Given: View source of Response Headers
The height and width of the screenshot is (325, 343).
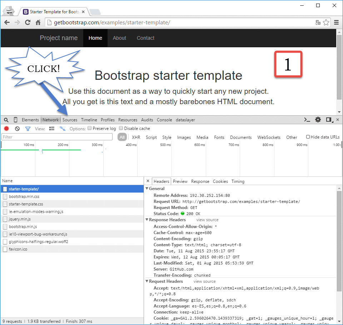Looking at the screenshot, I should tap(207, 220).
